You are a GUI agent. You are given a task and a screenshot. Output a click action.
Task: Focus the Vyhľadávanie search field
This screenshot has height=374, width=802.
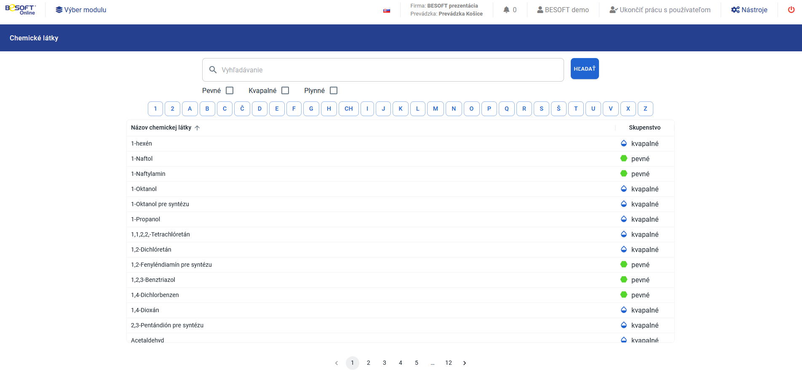(x=383, y=70)
